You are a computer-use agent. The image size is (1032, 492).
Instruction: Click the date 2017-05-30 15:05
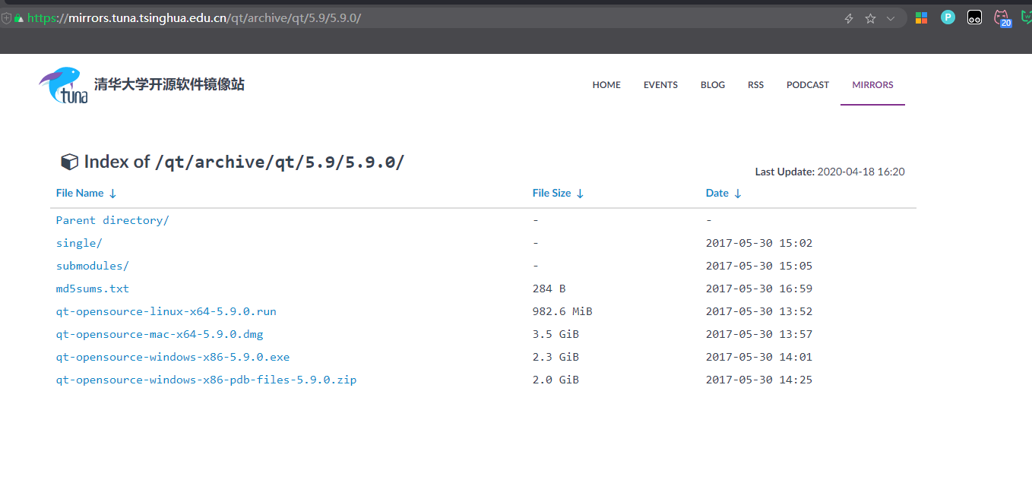click(x=759, y=266)
